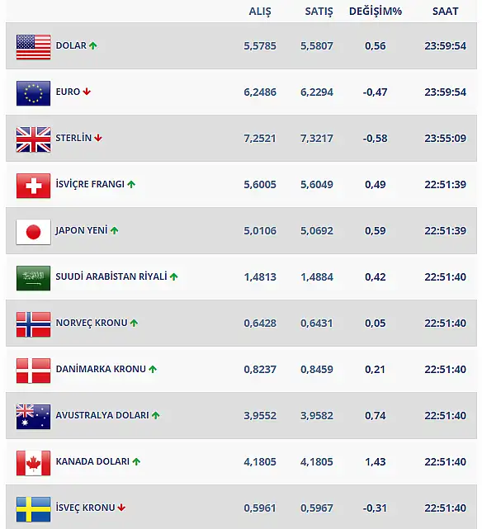Click the Saudi Arabia flag icon

33,278
